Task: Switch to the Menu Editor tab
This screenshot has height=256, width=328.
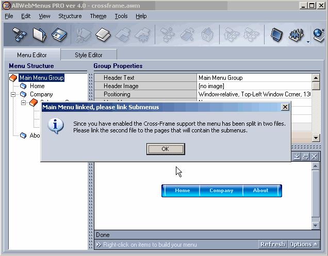Action: tap(32, 55)
